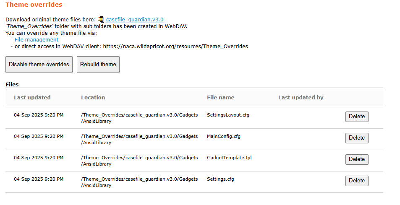Click the Last updated by column header

[x=301, y=97]
